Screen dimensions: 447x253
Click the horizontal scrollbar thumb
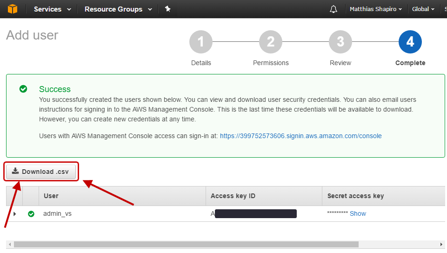[x=186, y=245]
